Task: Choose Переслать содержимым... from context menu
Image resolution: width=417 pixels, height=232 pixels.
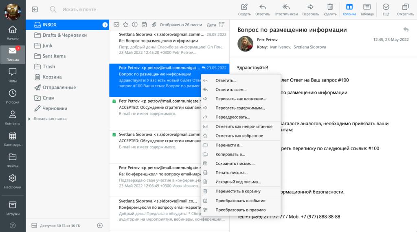Action: pos(241,108)
